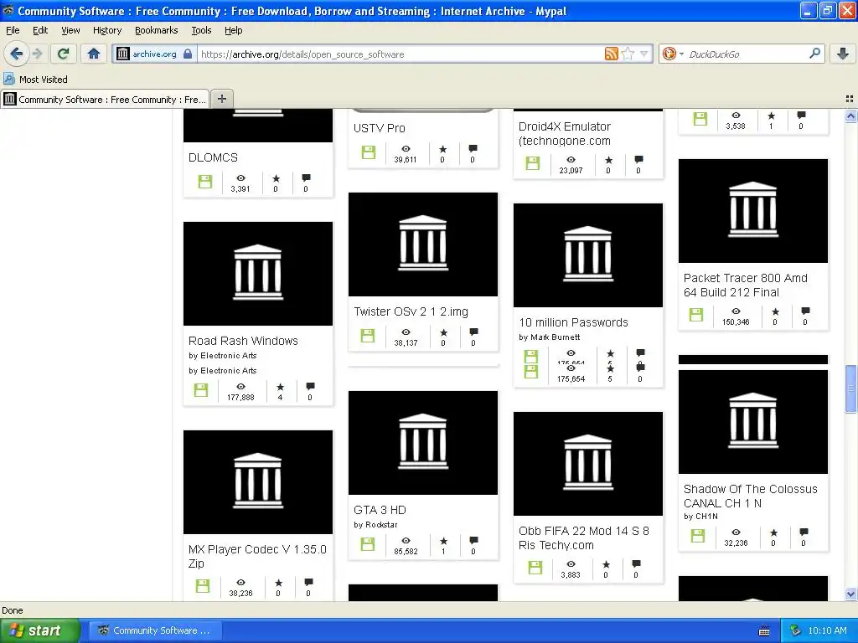Click the Road Rash Windows thumbnail
Image resolution: width=858 pixels, height=643 pixels.
(258, 274)
